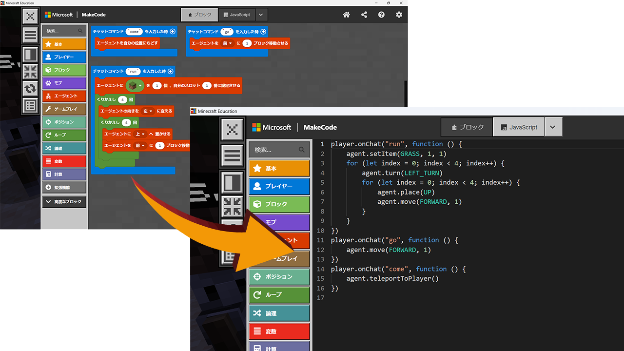Open プレイヤー category in JavaScript window
This screenshot has height=351, width=624.
[279, 186]
